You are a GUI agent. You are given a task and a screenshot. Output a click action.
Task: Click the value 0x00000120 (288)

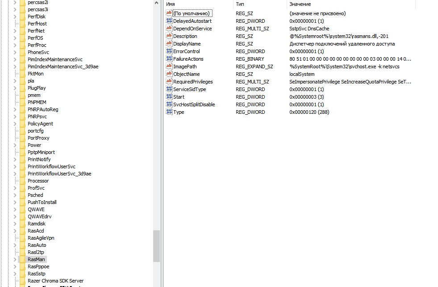pyautogui.click(x=309, y=112)
